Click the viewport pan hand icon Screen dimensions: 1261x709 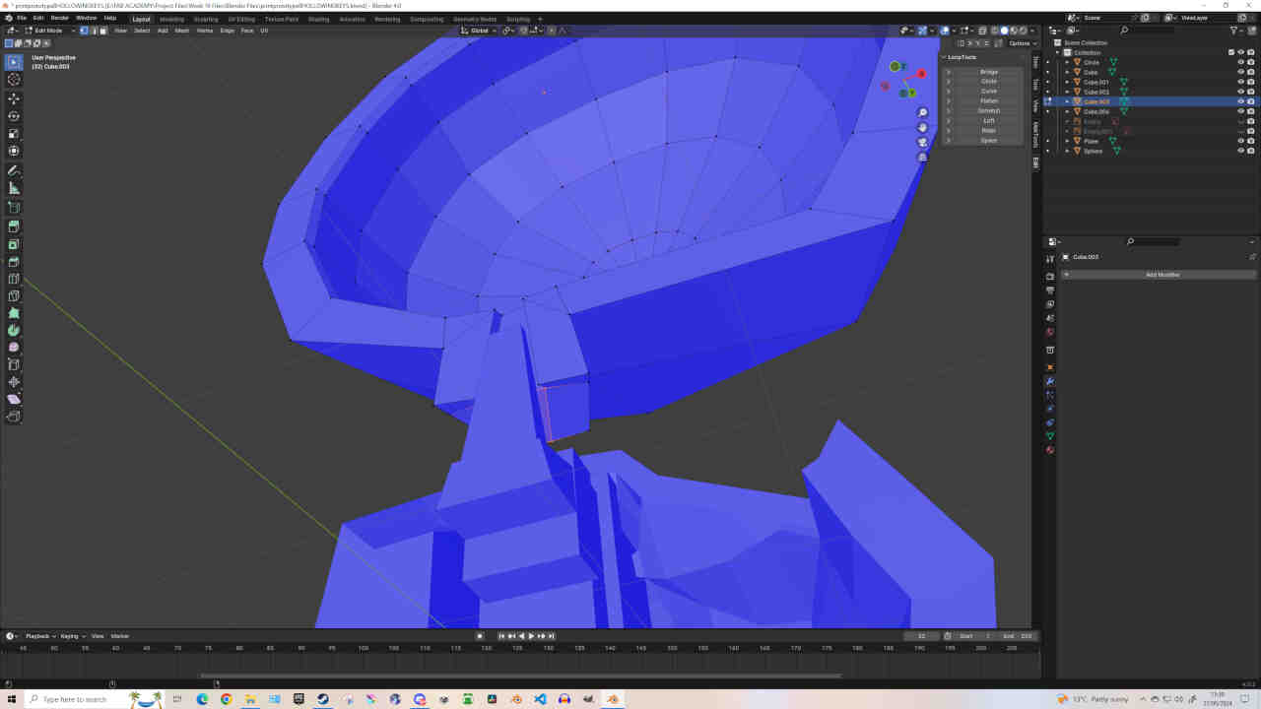coord(923,127)
